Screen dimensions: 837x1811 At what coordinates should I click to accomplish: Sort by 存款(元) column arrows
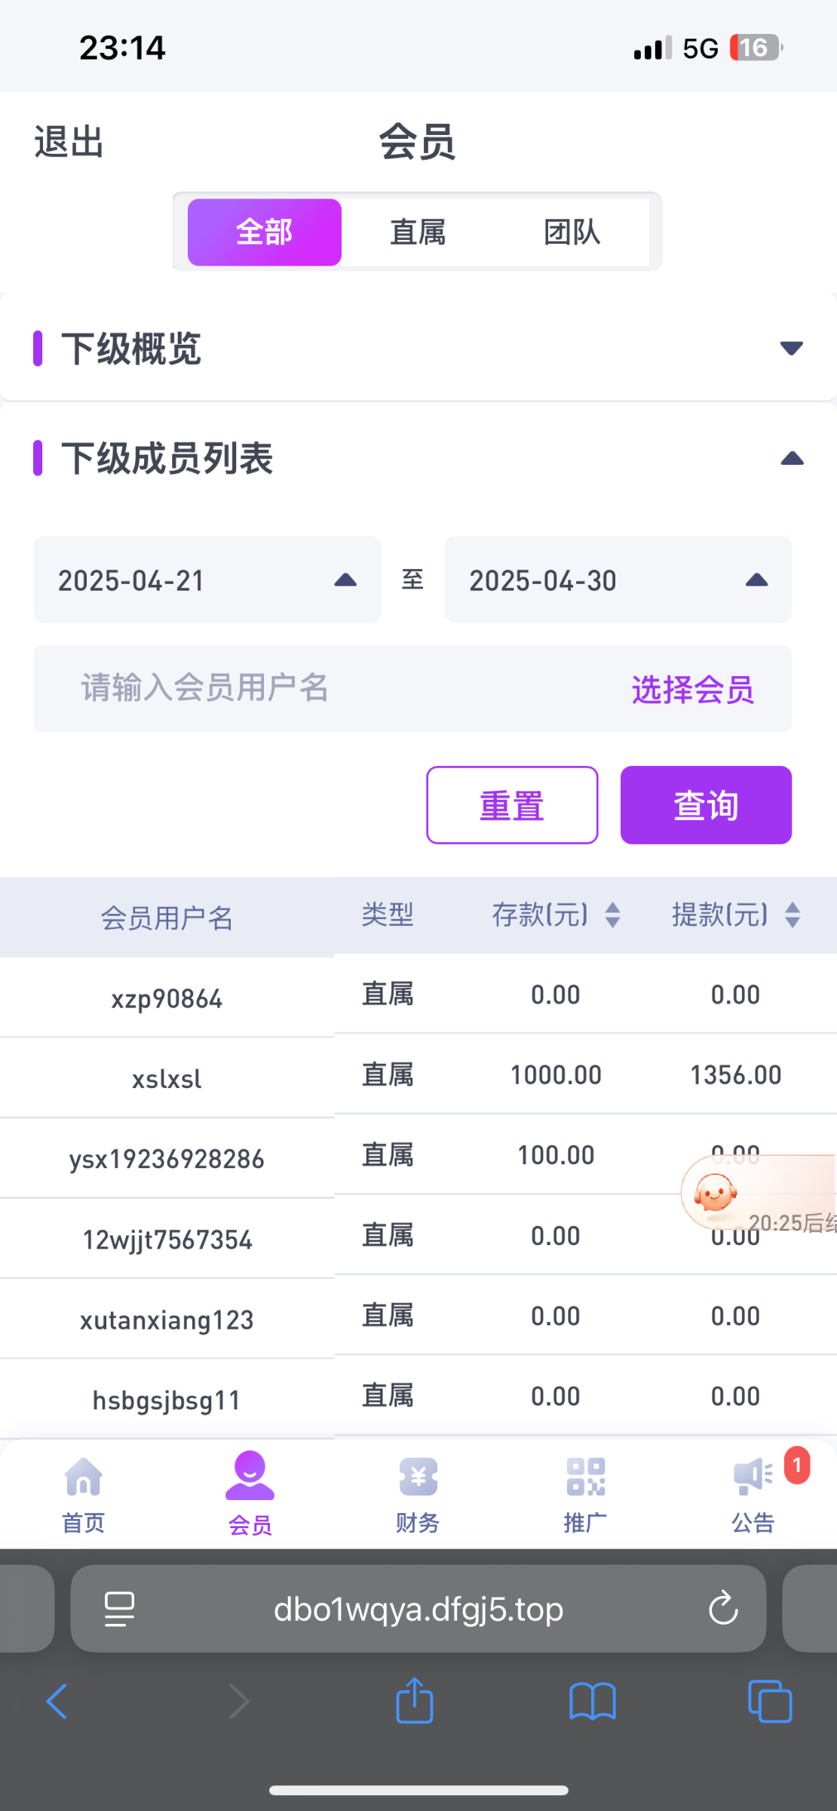[613, 915]
